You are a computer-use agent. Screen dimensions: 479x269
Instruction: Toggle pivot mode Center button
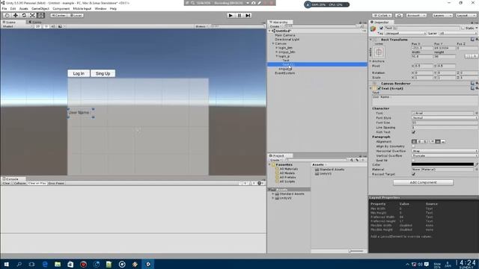click(x=58, y=15)
